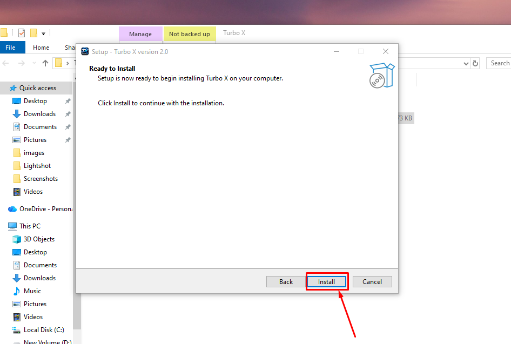Image resolution: width=511 pixels, height=344 pixels.
Task: Click the Search box in File Explorer
Action: 499,63
